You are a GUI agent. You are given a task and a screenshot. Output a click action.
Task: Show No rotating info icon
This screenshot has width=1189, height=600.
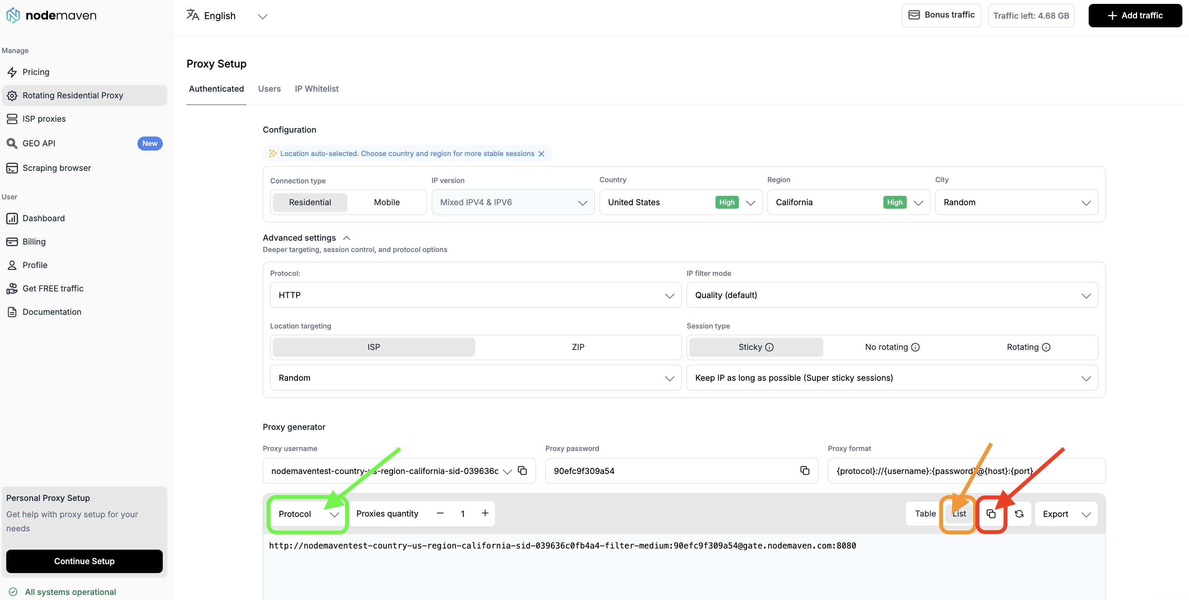point(915,347)
